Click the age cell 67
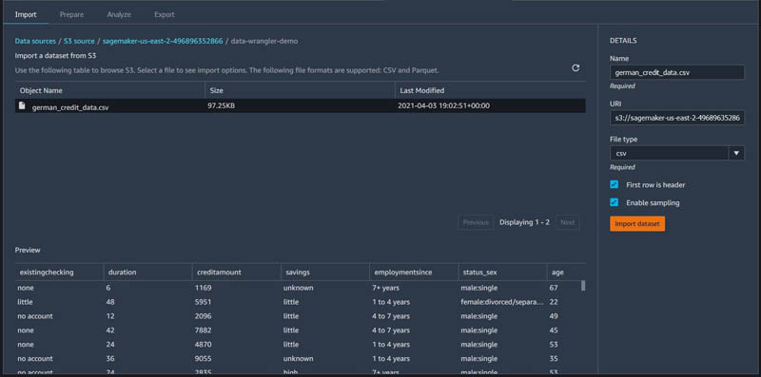 tap(554, 288)
